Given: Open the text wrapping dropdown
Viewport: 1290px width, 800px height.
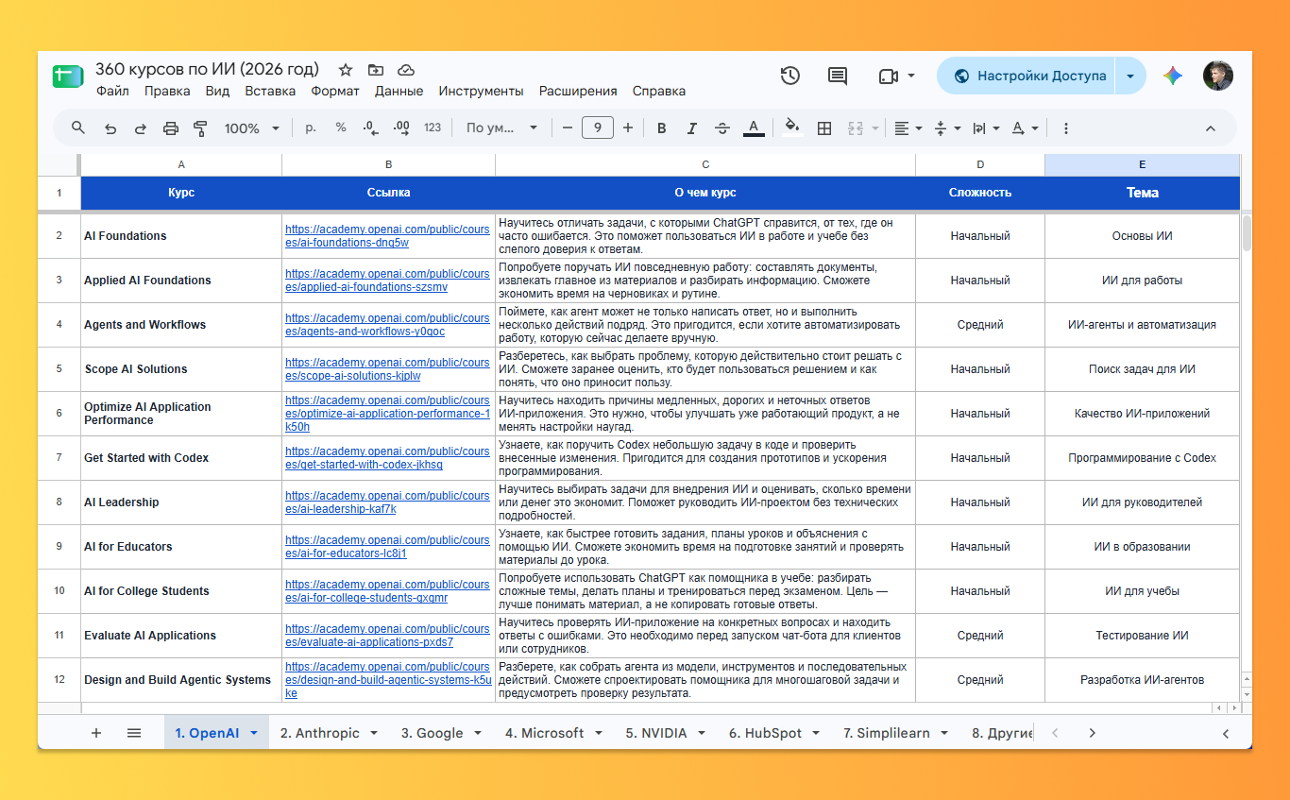Looking at the screenshot, I should [x=985, y=128].
